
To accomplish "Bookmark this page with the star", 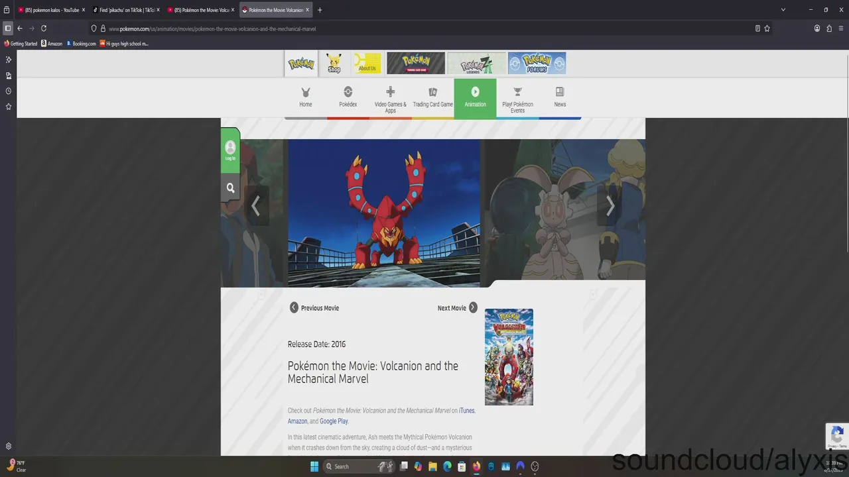I will [x=767, y=28].
